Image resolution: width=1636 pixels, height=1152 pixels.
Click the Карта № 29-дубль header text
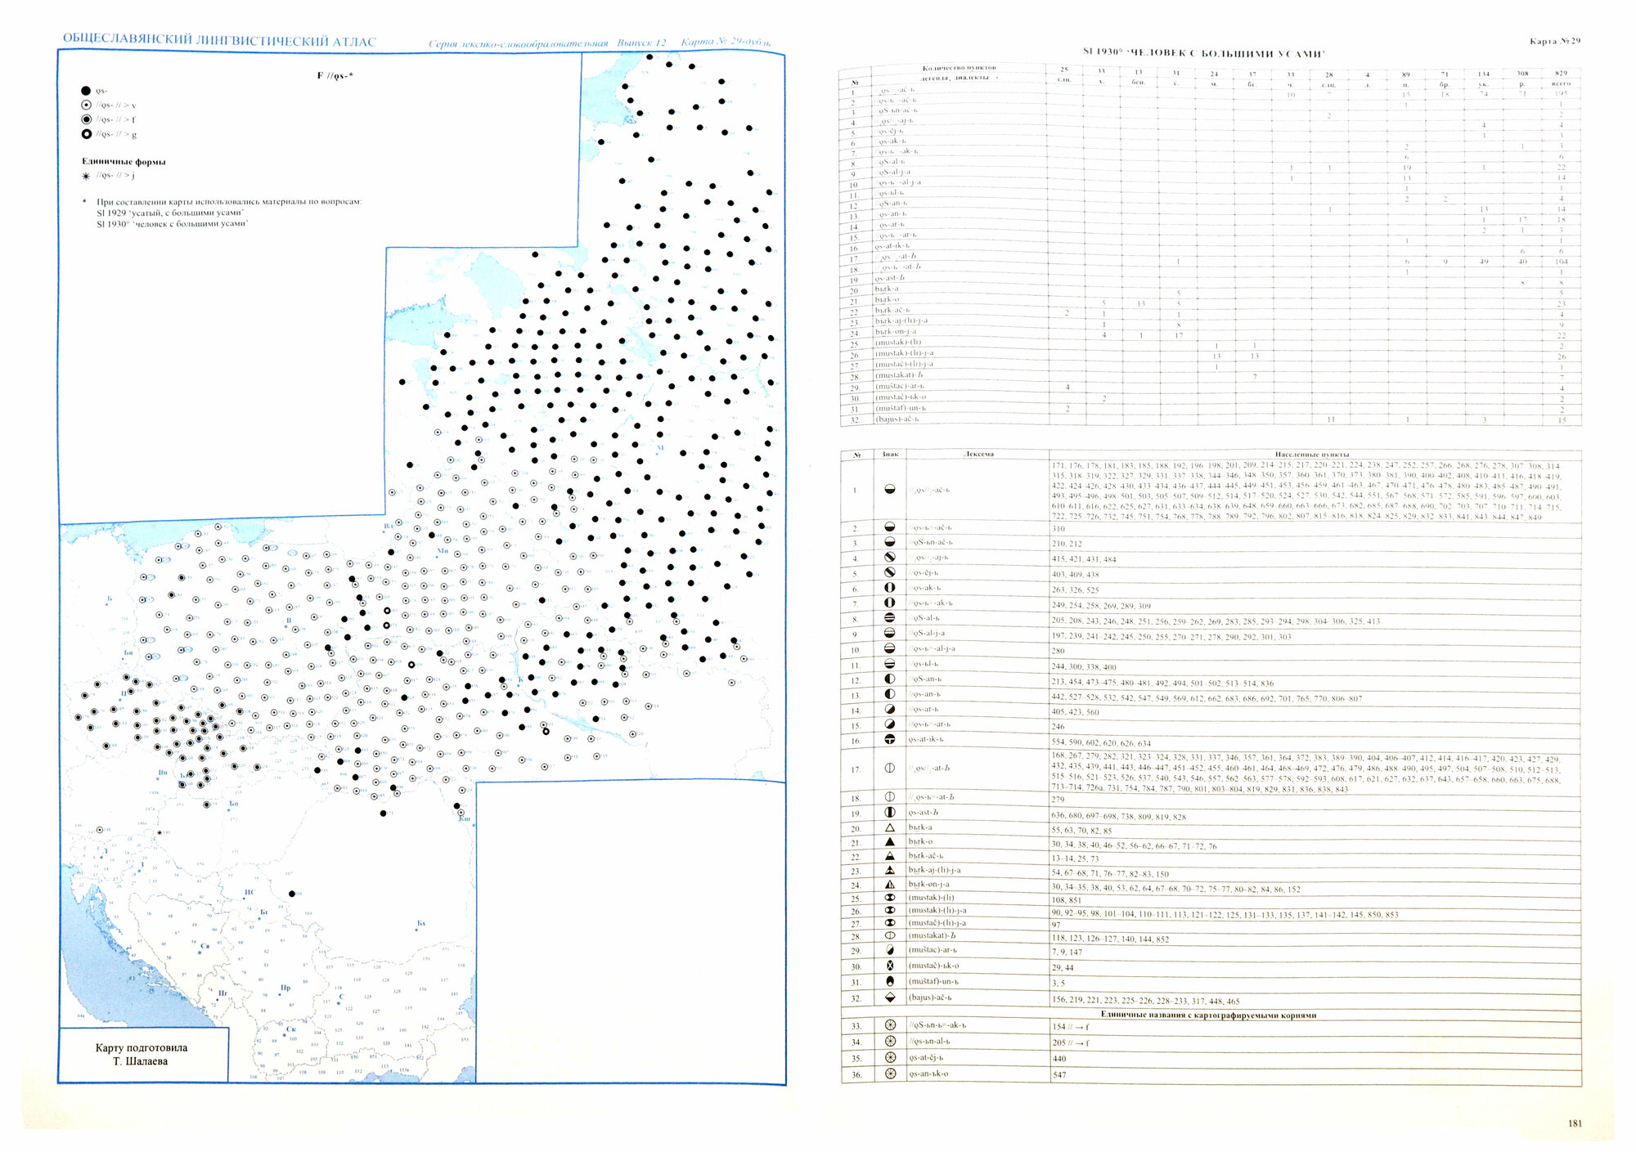click(x=726, y=43)
